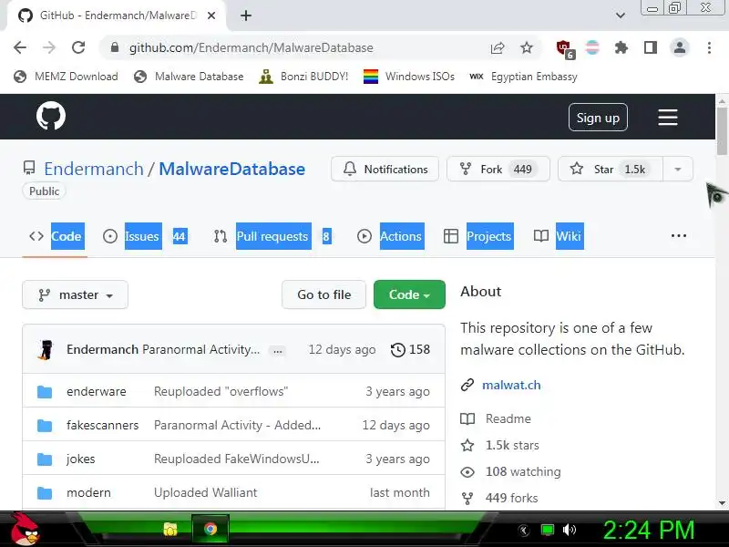Viewport: 729px width, 547px height.
Task: Open the MEMZ Download bookmark
Action: pyautogui.click(x=66, y=77)
